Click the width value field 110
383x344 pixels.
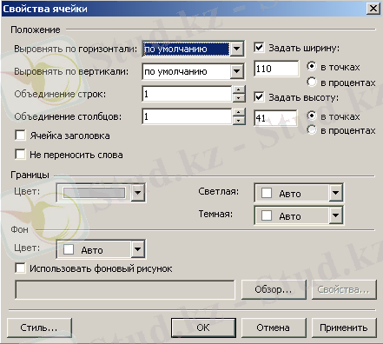click(x=276, y=69)
